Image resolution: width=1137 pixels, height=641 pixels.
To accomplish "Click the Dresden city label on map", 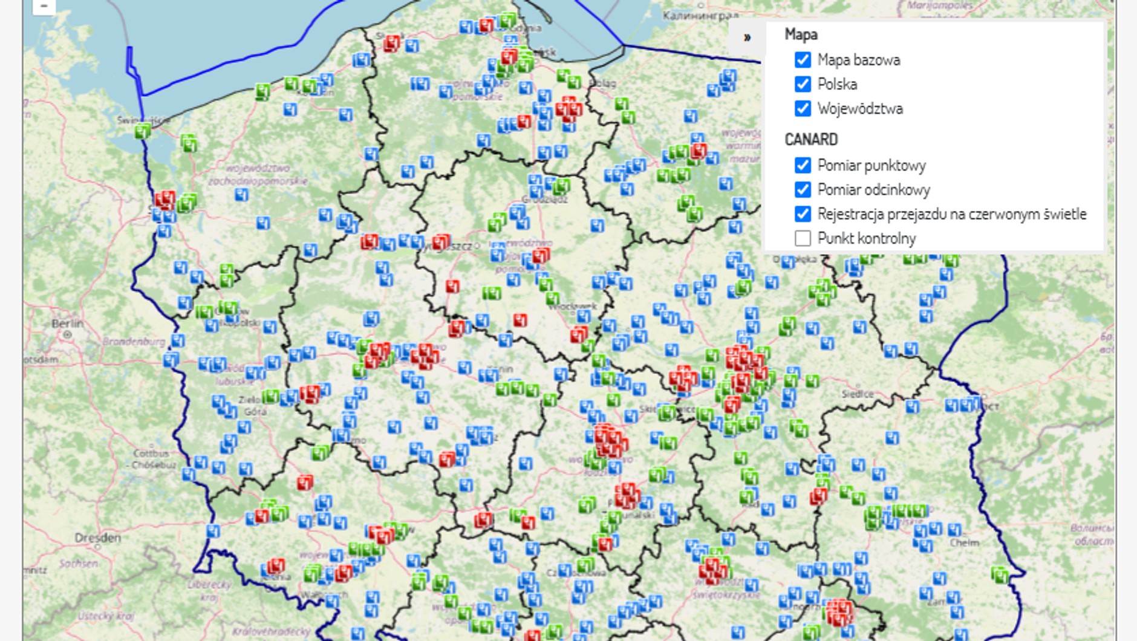I will click(97, 538).
